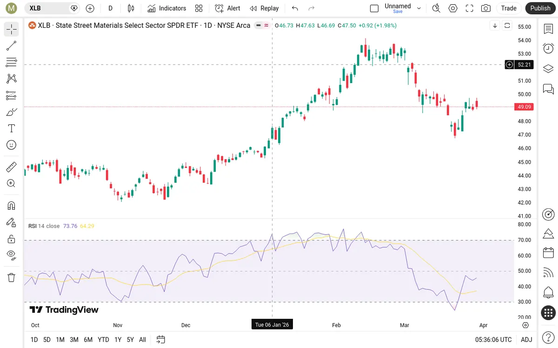Screen dimensions: 558x348
Task: Open the chart patterns tool
Action: pyautogui.click(x=12, y=79)
